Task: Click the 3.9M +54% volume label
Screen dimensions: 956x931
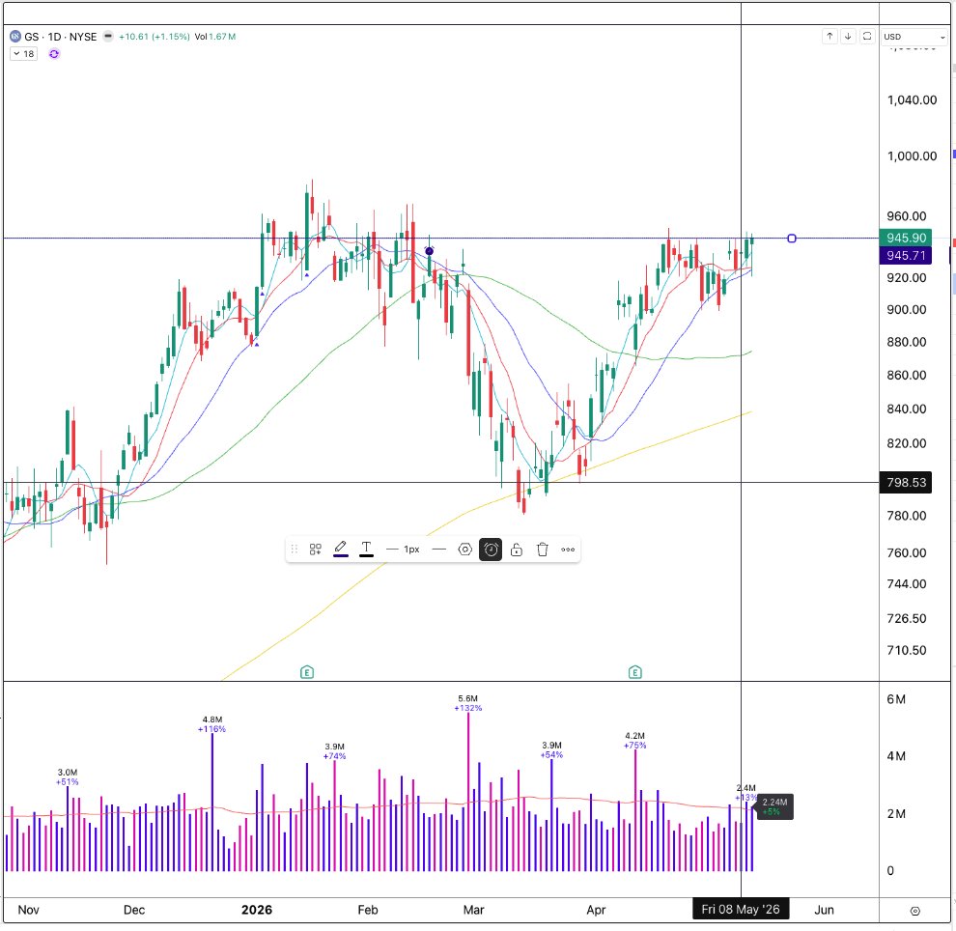Action: click(551, 750)
